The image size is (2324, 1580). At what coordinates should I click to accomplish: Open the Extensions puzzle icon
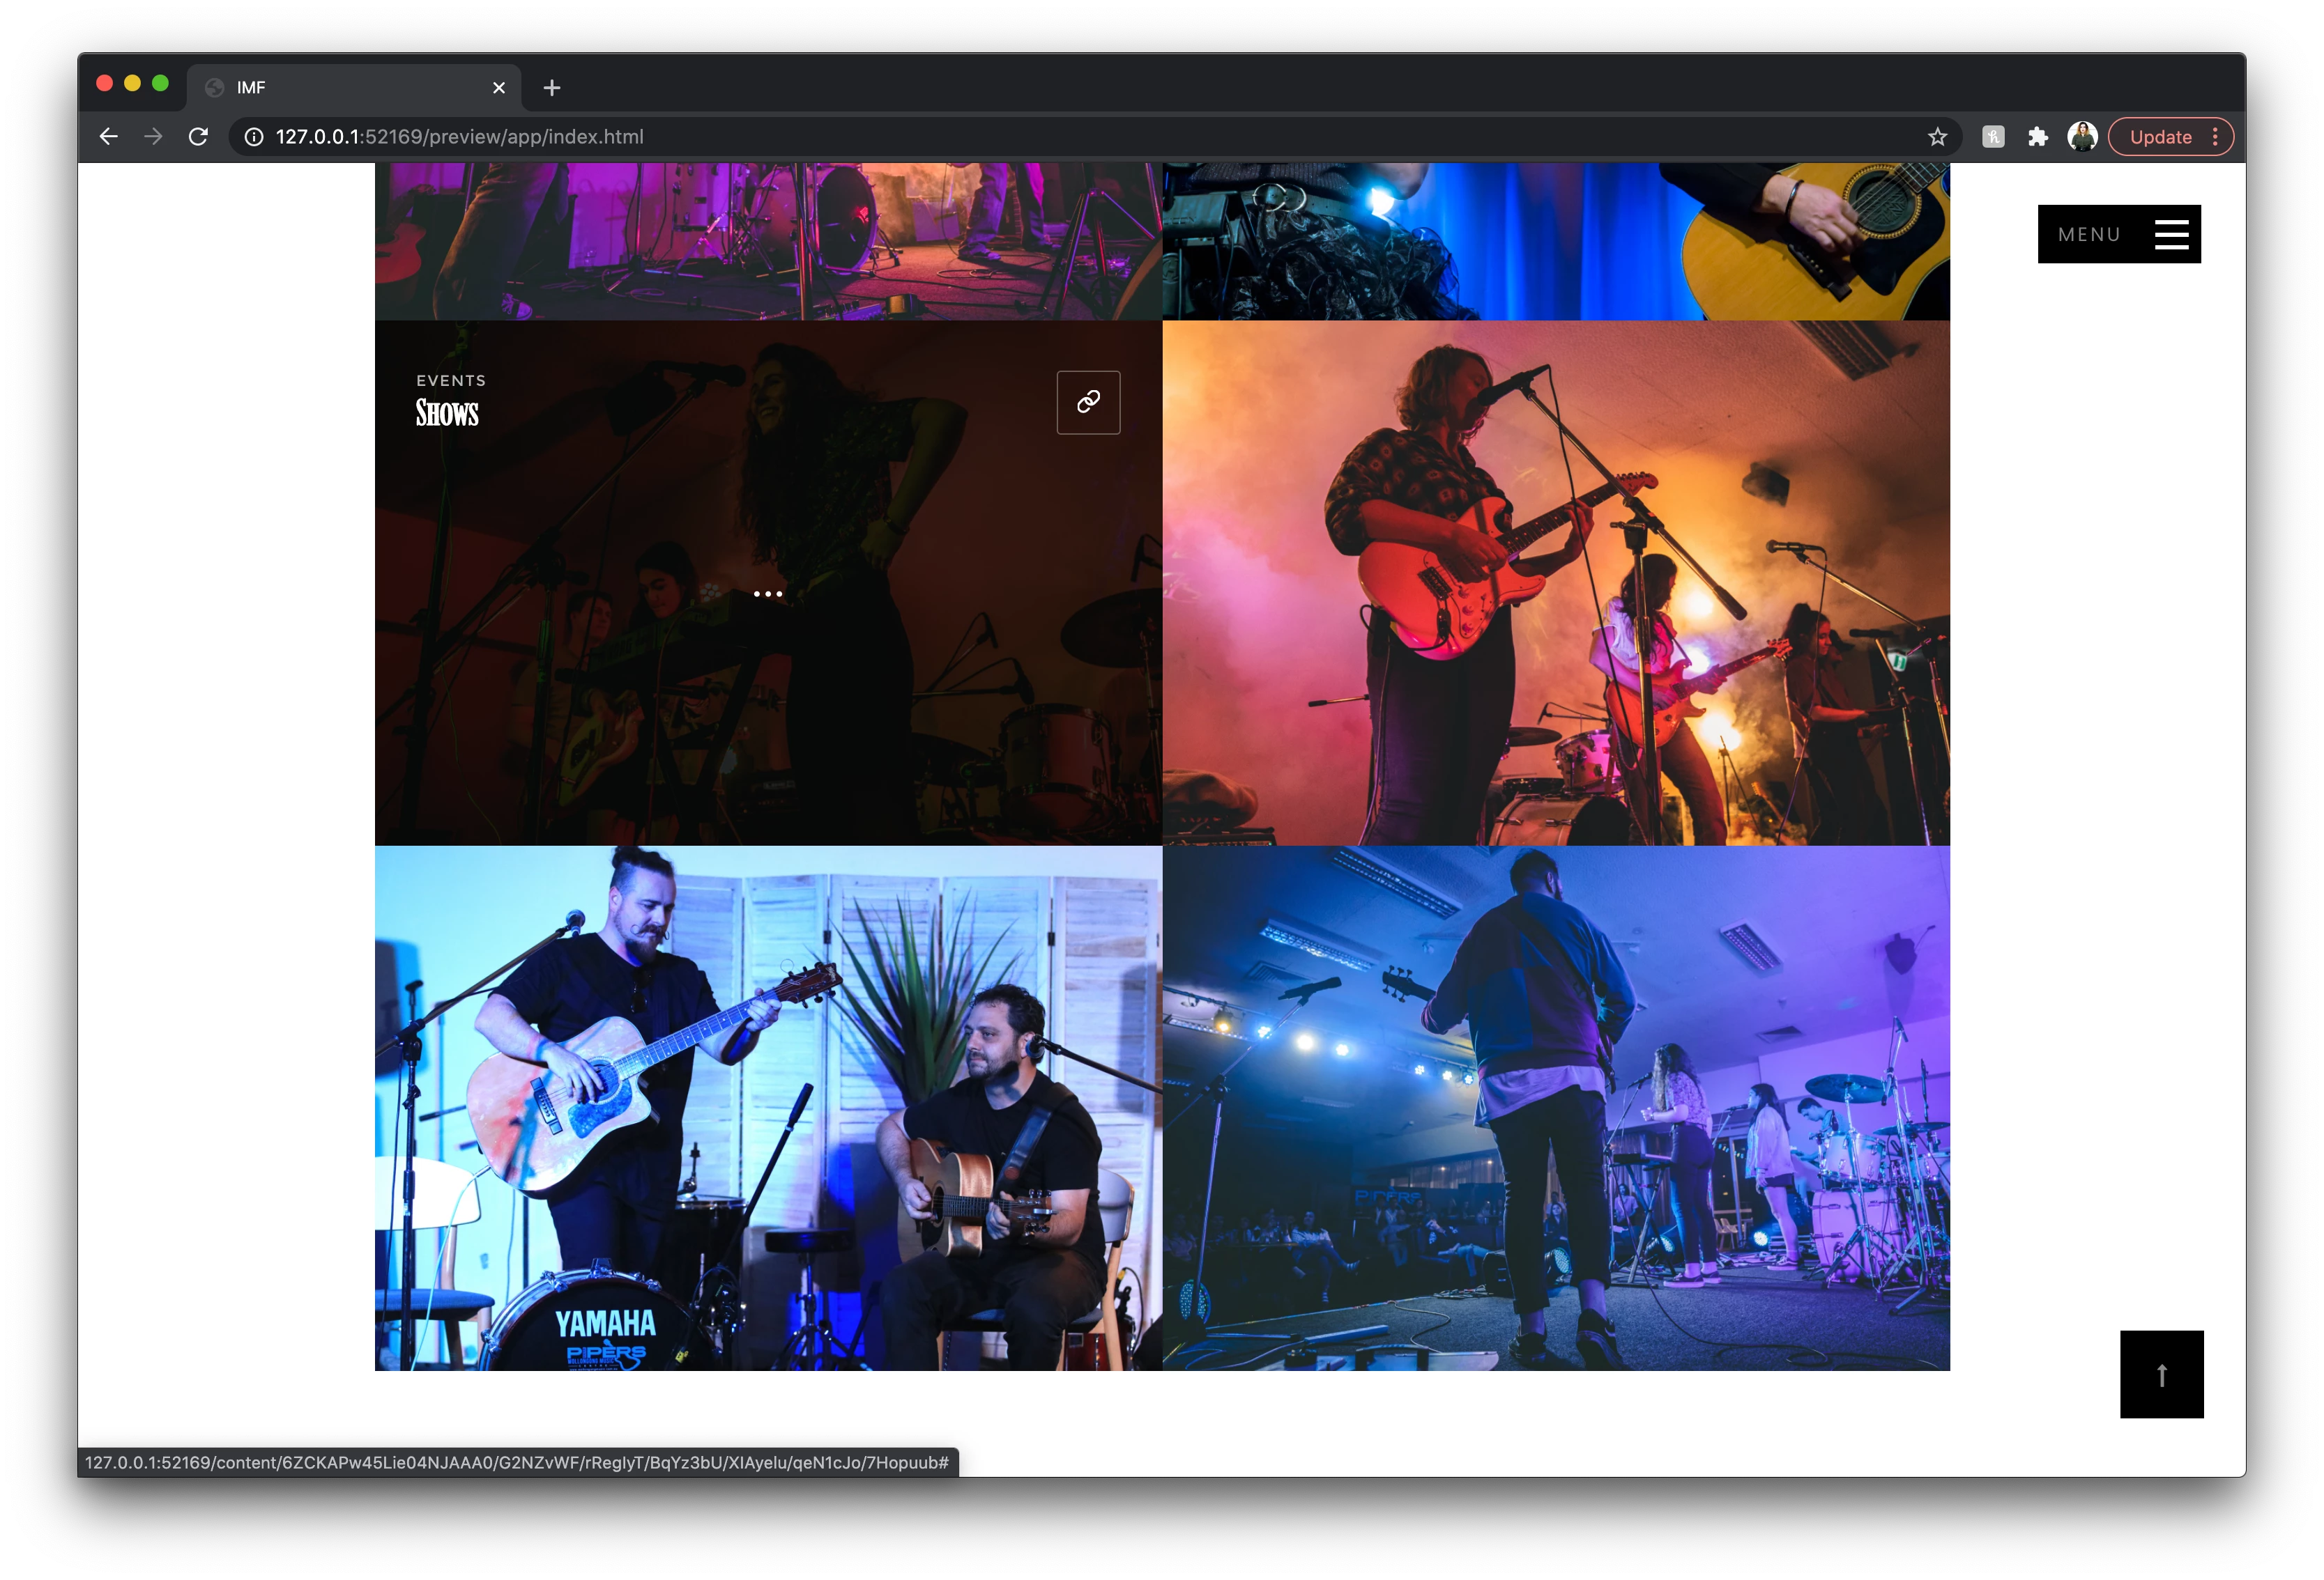[2037, 137]
